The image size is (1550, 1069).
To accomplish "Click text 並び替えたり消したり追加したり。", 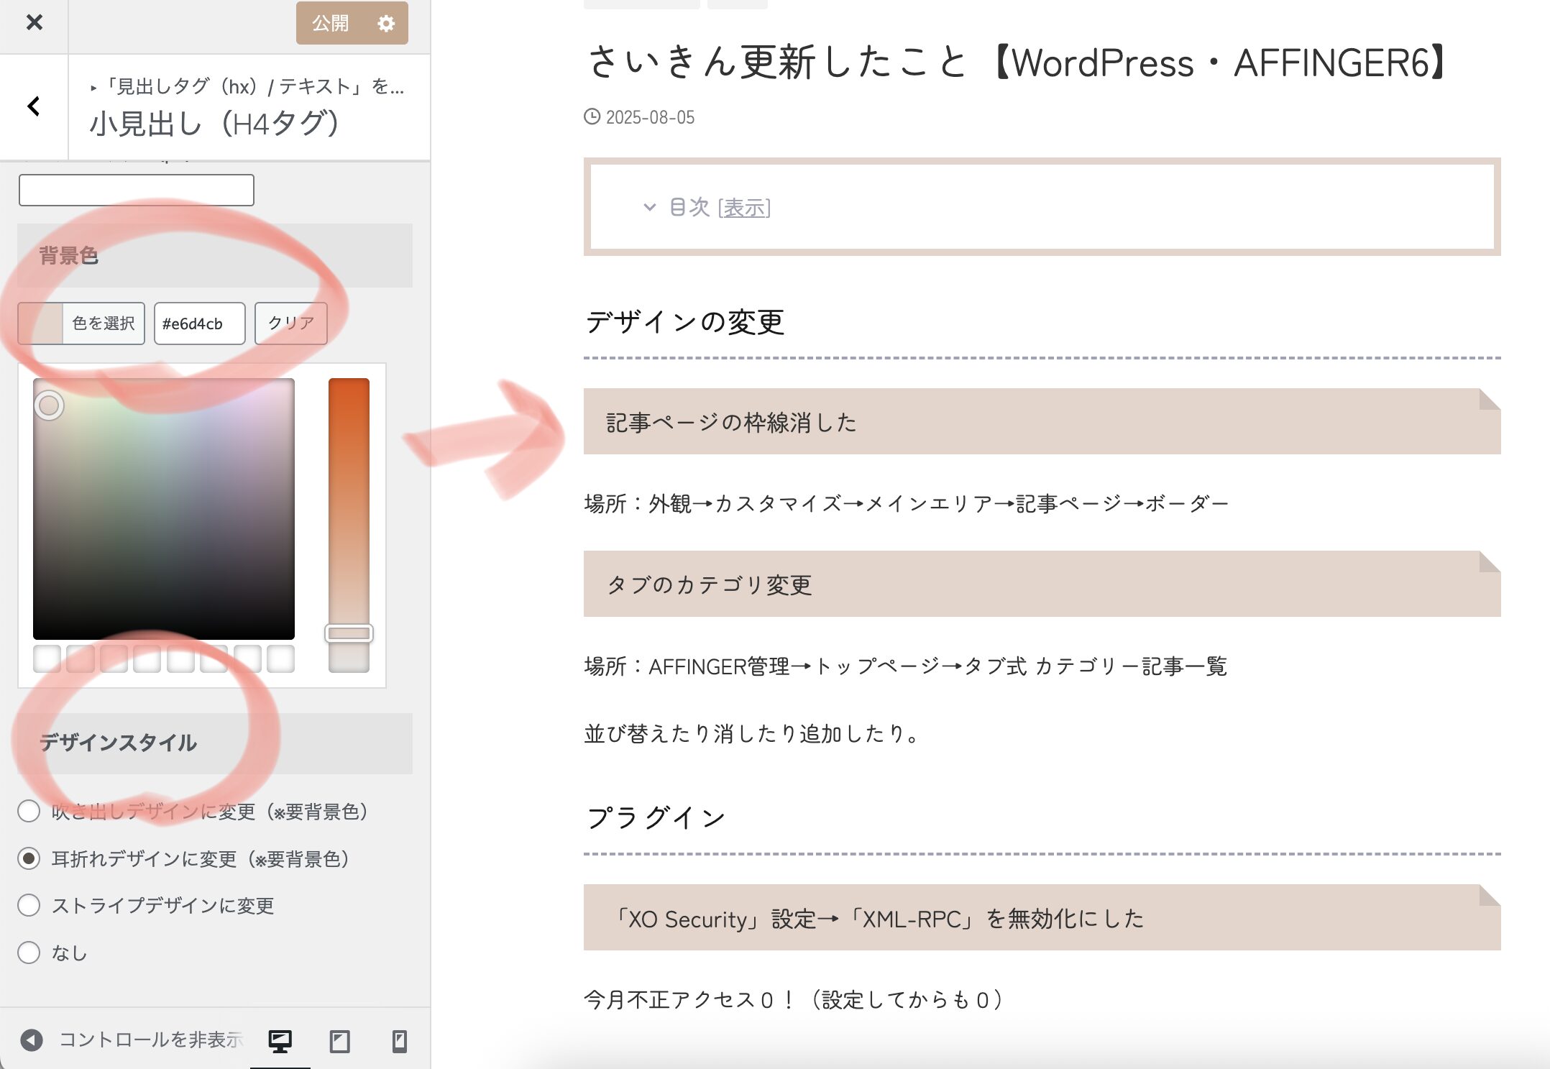I will [x=752, y=733].
